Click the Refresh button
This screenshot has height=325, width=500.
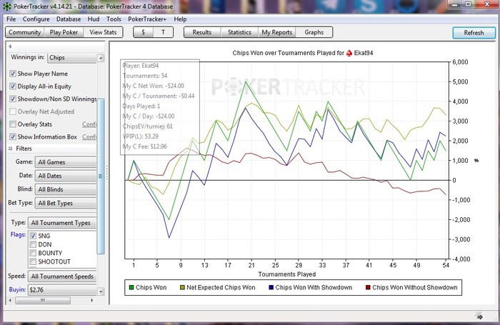[x=474, y=33]
